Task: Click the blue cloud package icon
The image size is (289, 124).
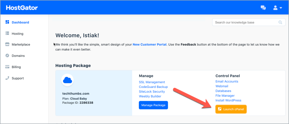Action: pos(67,81)
